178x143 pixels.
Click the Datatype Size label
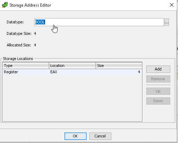(x=19, y=34)
